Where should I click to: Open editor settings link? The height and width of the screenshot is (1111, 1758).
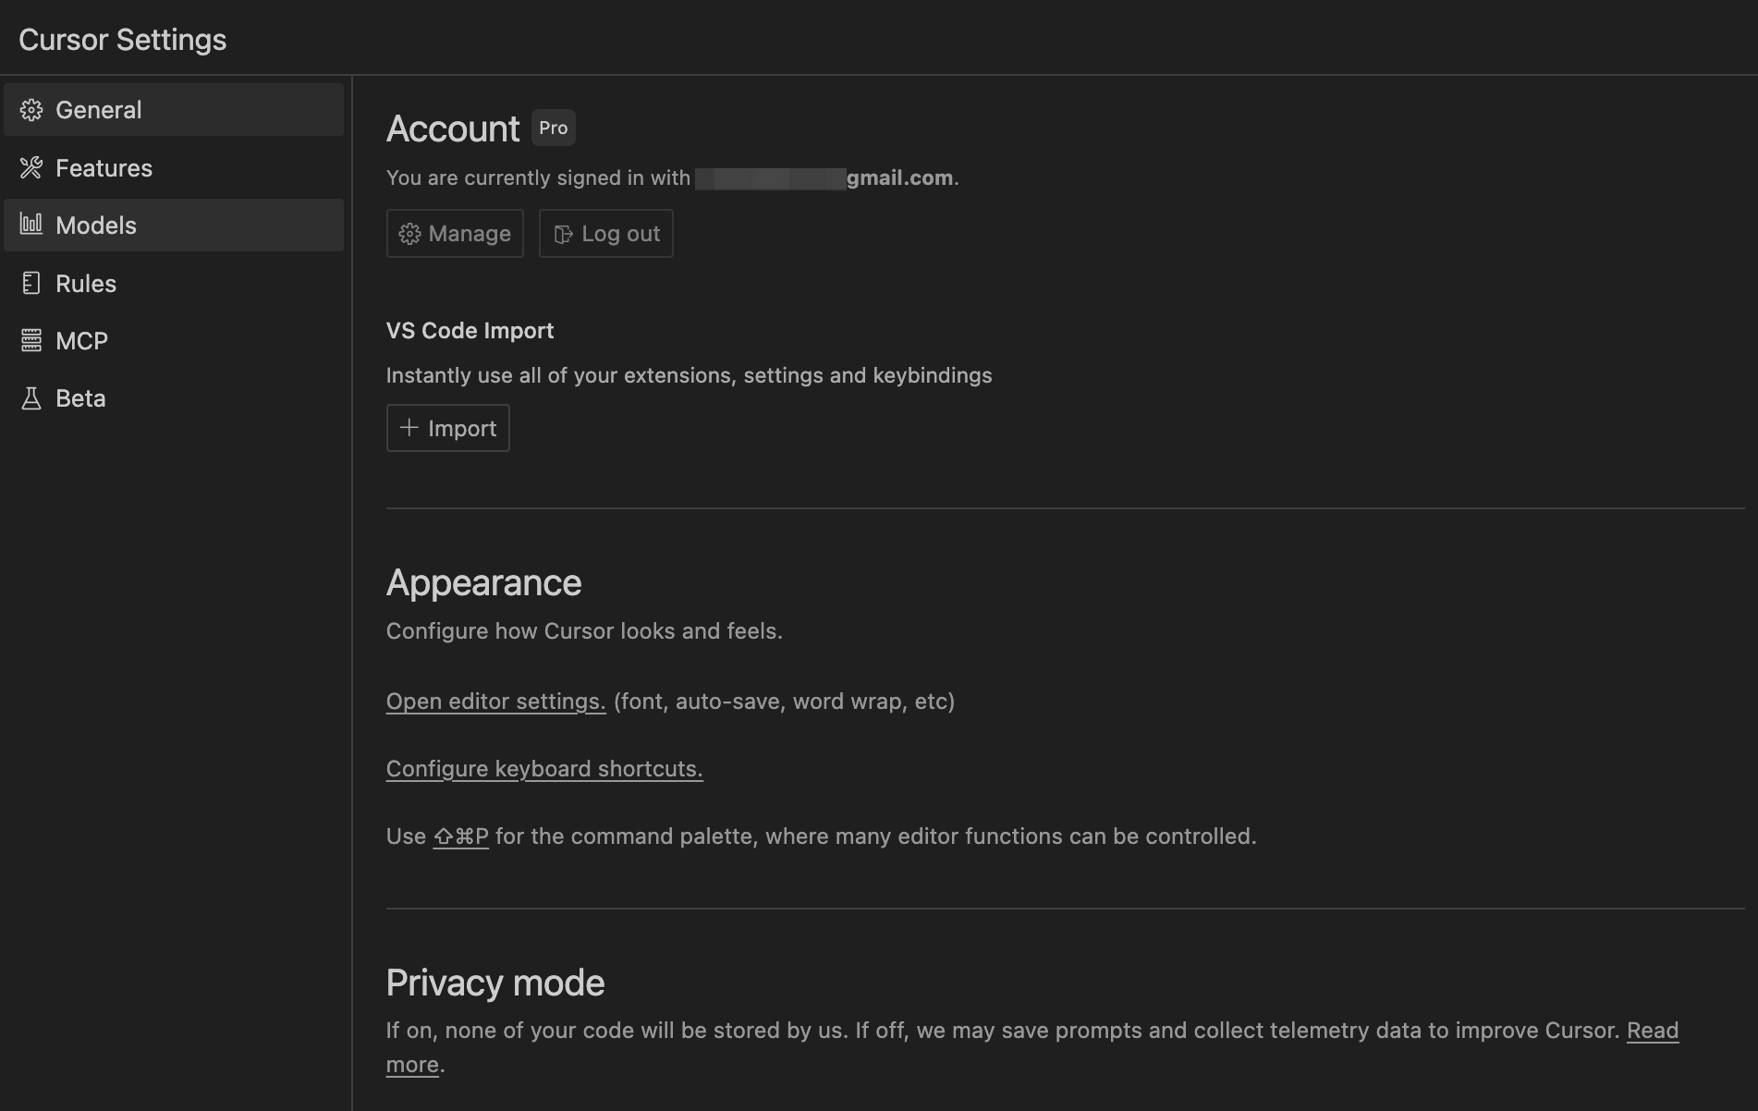click(495, 702)
